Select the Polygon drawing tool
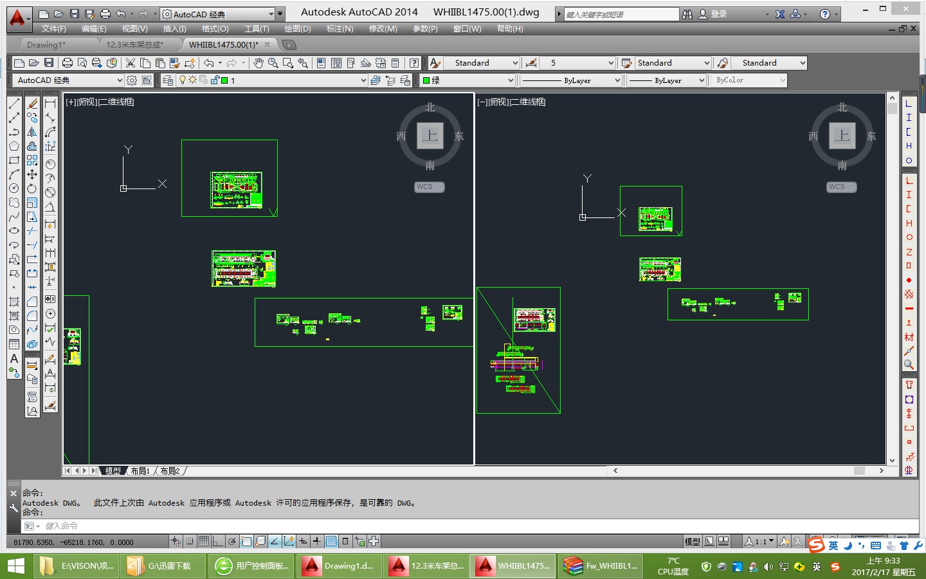926x579 pixels. [14, 146]
